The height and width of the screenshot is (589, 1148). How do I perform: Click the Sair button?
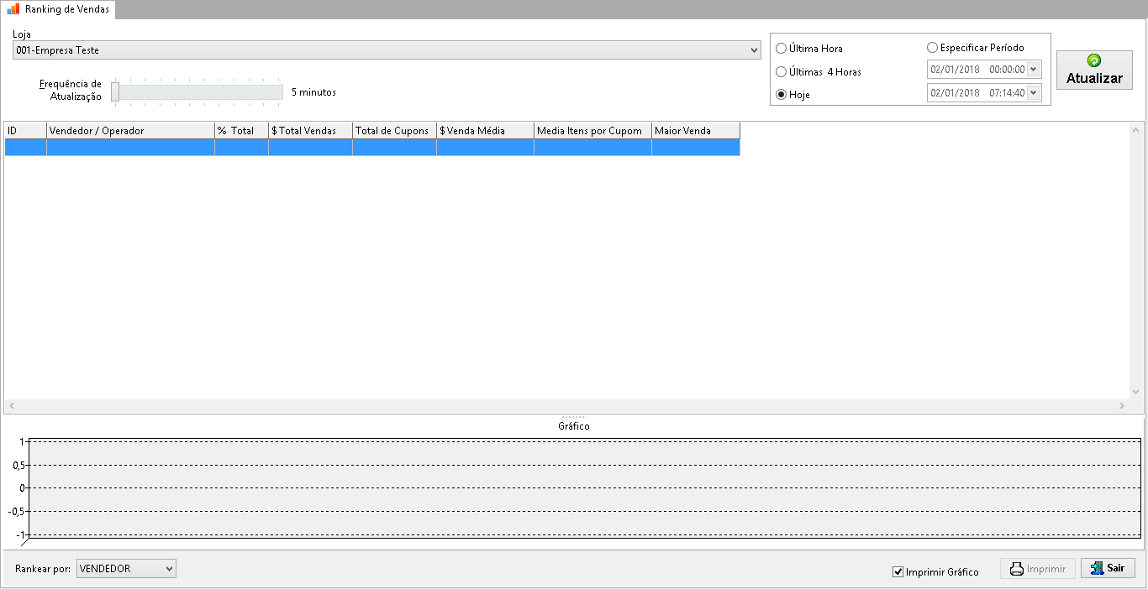pos(1108,568)
